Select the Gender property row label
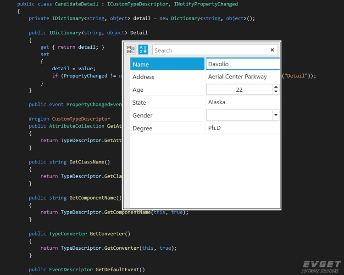Screen dimensions: 344x275 [167, 115]
